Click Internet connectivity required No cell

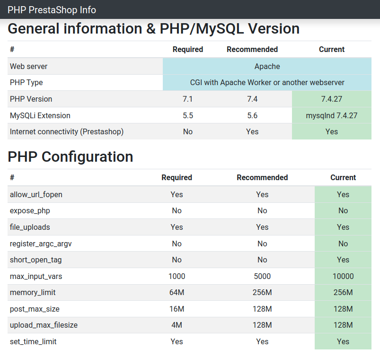click(x=188, y=131)
